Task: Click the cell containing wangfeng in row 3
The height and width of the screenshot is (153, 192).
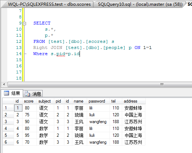Action: pos(98,122)
